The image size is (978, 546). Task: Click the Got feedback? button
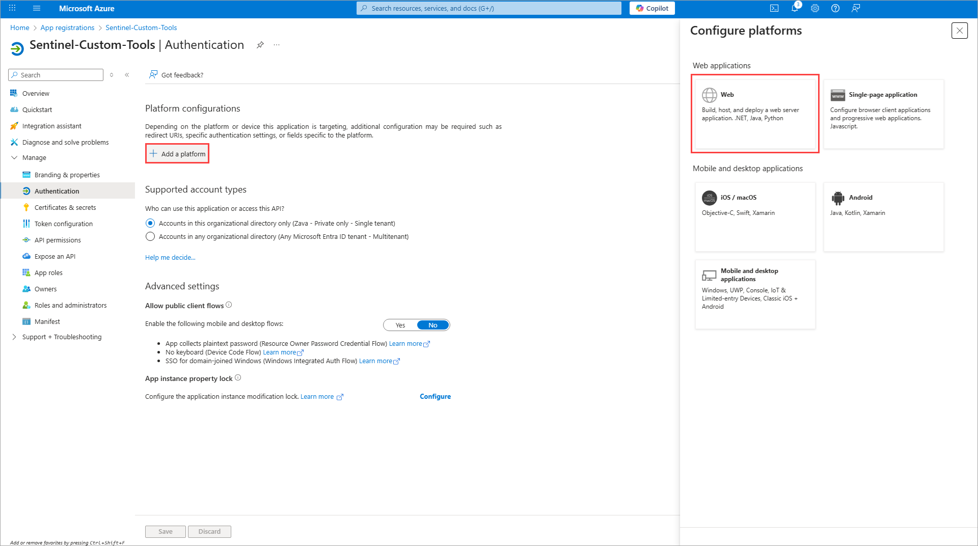pos(176,75)
